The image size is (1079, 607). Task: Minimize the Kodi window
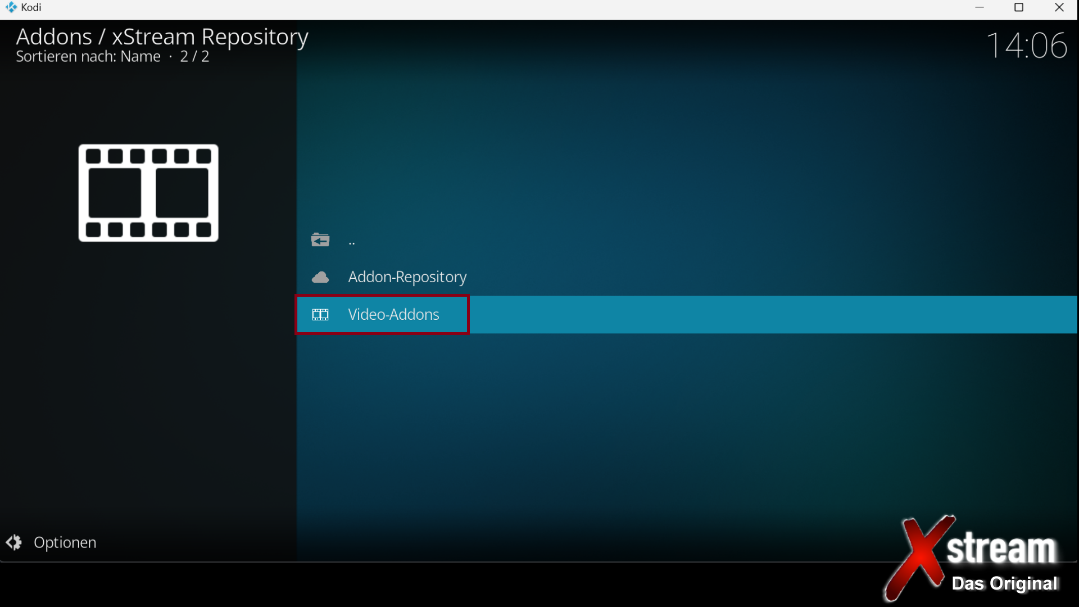[980, 7]
